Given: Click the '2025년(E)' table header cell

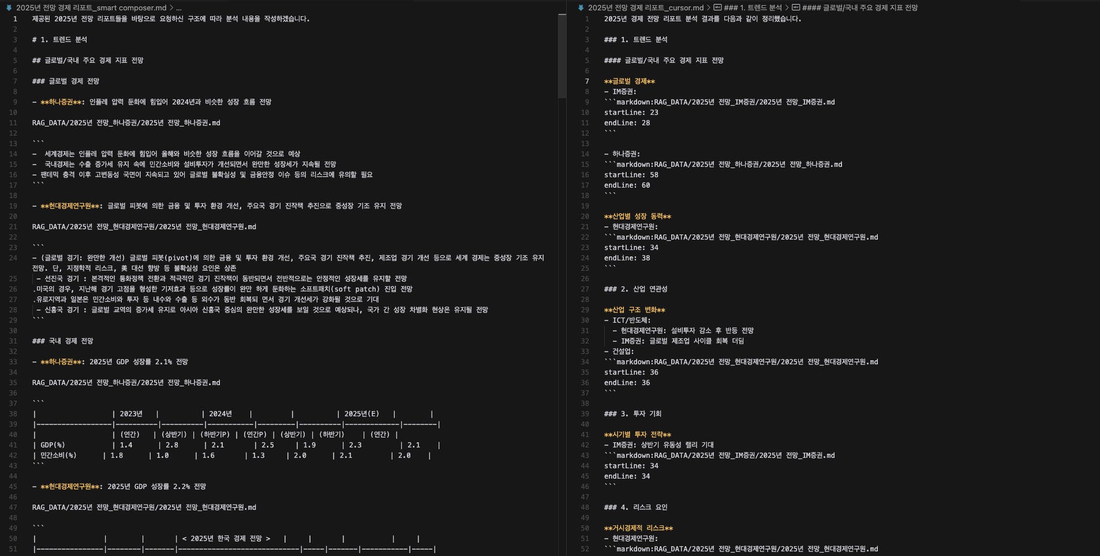Looking at the screenshot, I should point(362,414).
